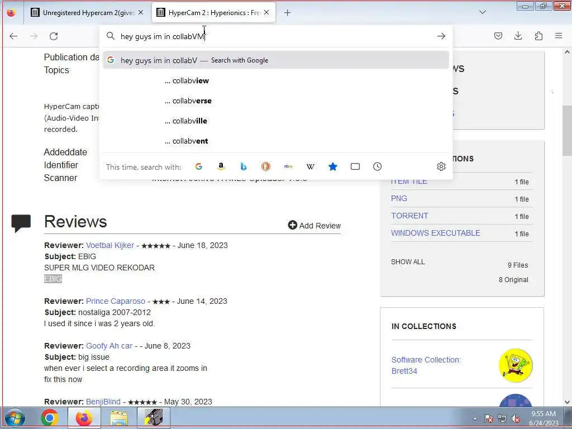Open the Extensions puzzle icon
This screenshot has height=429, width=572.
(538, 36)
